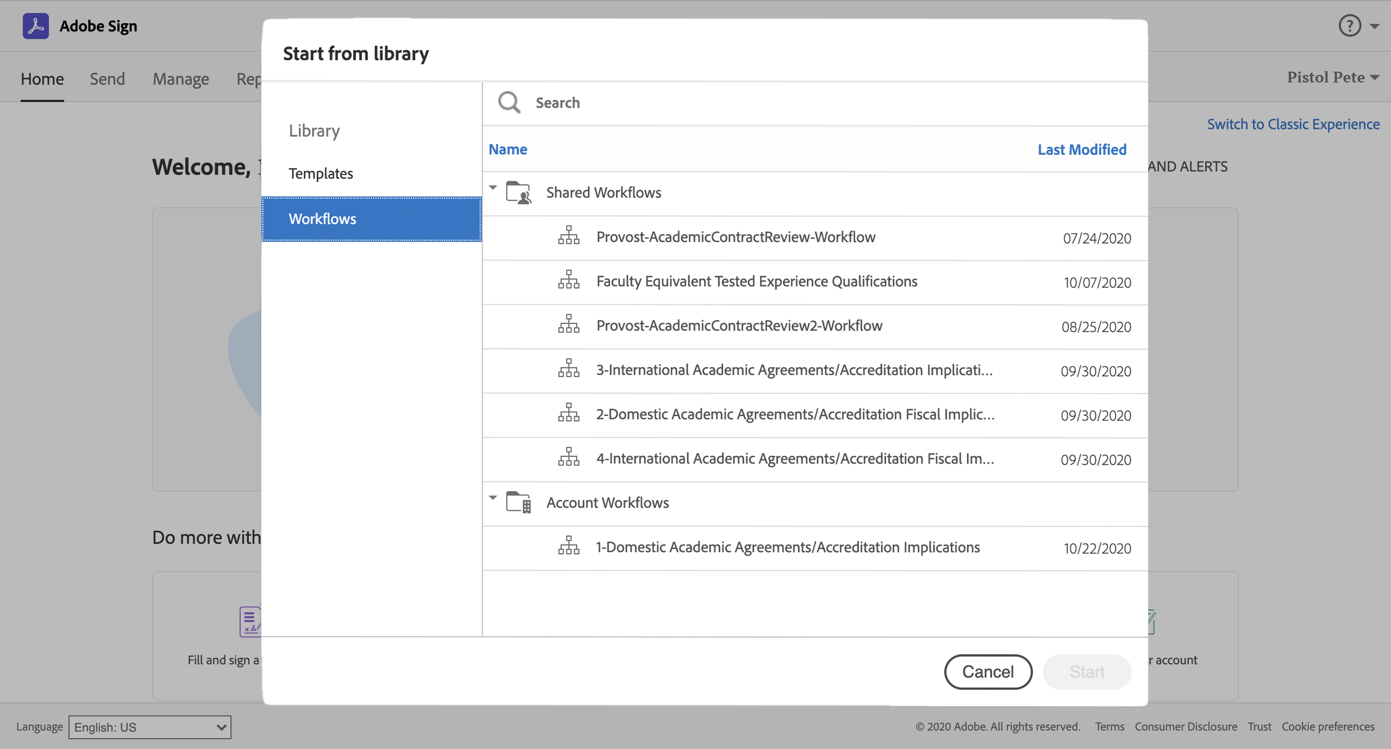
Task: Select 2-Domestic Academic Agreements workflow
Action: pyautogui.click(x=815, y=415)
